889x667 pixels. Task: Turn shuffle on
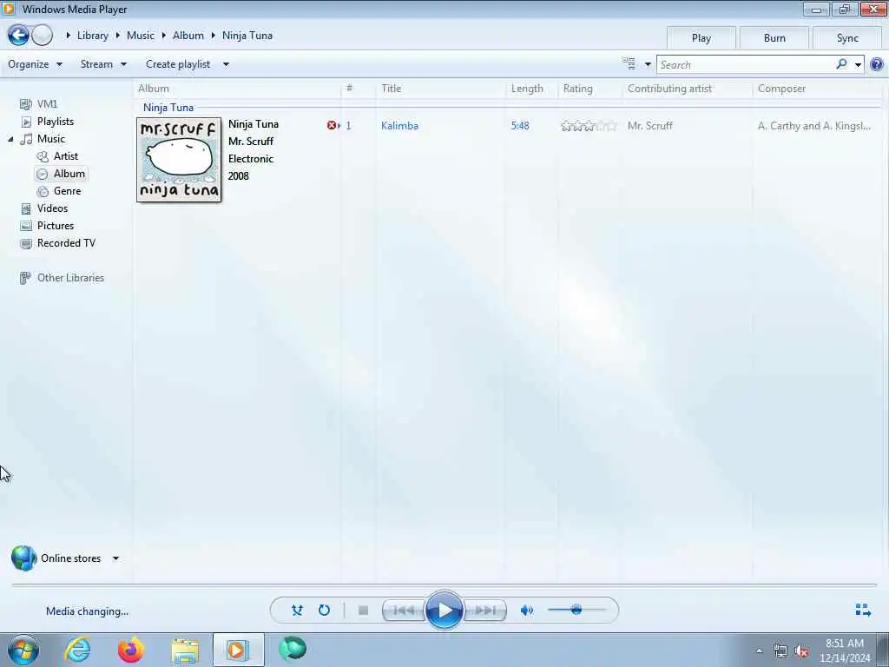pos(297,611)
